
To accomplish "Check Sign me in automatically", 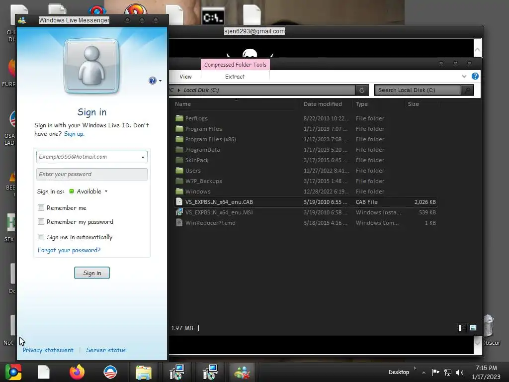I will click(x=41, y=237).
